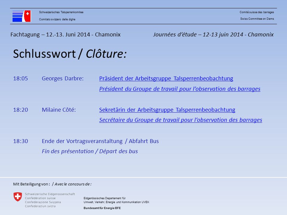The image size is (287, 215).
Task: Select the title Schlusswort / Clôture:
Action: click(x=70, y=54)
